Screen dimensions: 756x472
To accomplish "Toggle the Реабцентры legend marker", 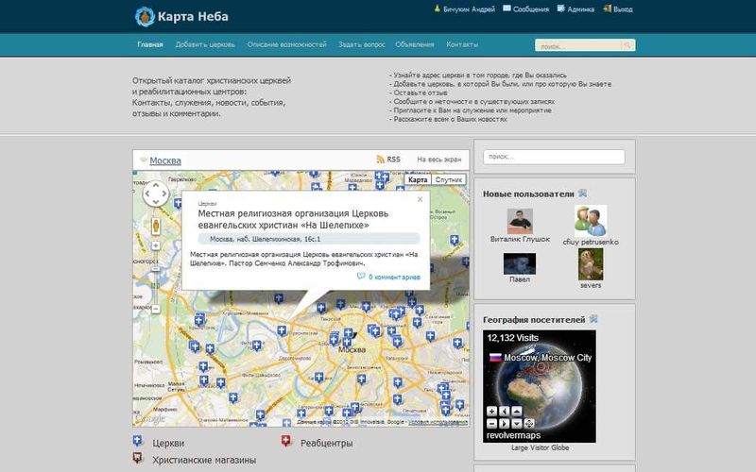I will [x=286, y=441].
